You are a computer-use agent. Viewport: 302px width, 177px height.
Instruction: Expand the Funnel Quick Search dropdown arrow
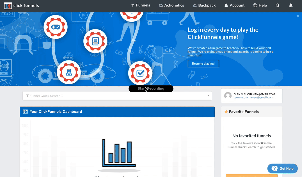[208, 96]
